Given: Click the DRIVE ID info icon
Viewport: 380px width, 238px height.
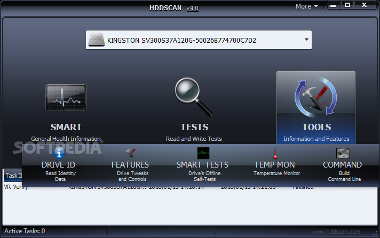Looking at the screenshot, I should click(x=59, y=153).
